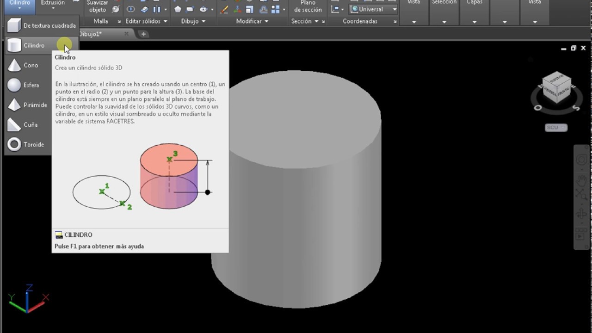Click the S compass point on ViewCube
Image resolution: width=592 pixels, height=333 pixels.
[576, 108]
